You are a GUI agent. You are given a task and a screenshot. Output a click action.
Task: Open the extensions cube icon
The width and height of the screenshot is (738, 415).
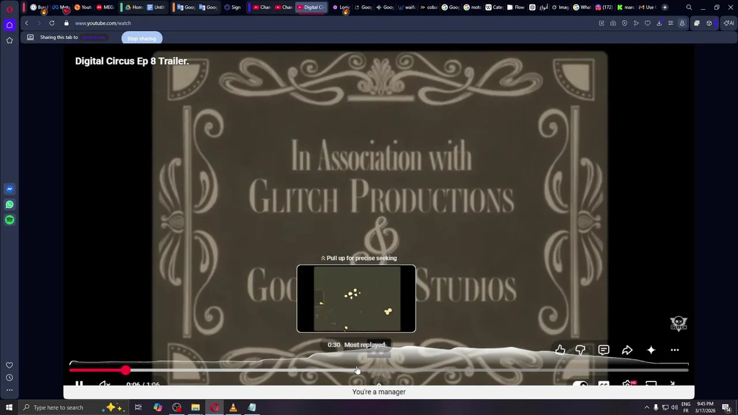[x=709, y=23]
